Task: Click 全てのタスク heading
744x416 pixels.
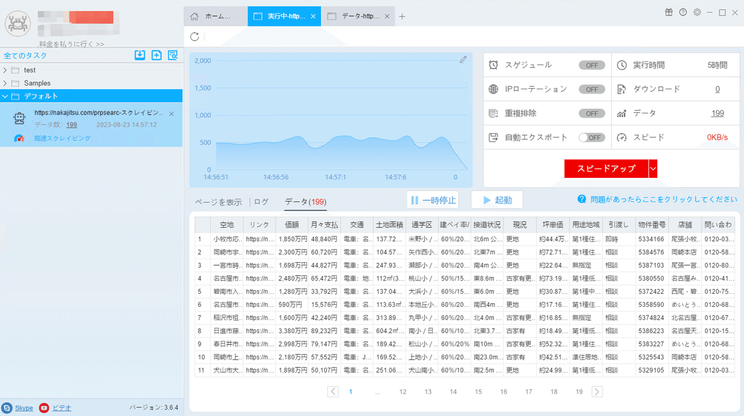Action: pos(25,55)
